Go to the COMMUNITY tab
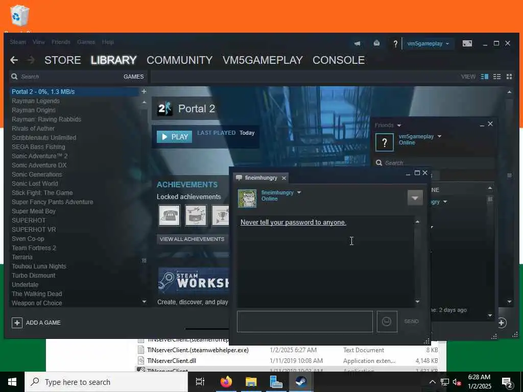The image size is (523, 392). (x=179, y=60)
